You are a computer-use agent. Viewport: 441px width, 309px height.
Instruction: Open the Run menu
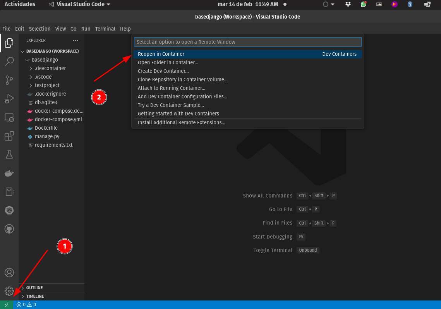coord(86,29)
